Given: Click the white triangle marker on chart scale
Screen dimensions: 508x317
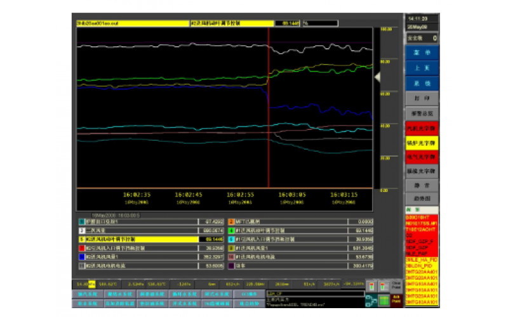Looking at the screenshot, I should pos(377,77).
